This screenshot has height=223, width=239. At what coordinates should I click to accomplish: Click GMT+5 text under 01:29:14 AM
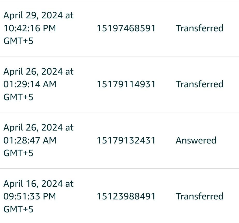18,97
